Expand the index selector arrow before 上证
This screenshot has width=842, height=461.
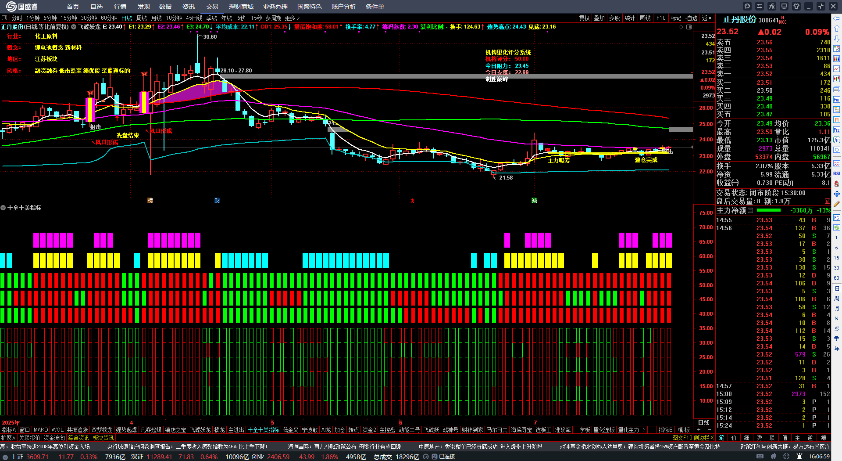[5, 457]
